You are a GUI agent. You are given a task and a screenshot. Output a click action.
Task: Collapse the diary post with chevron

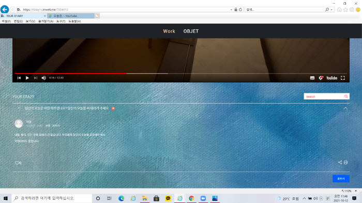pyautogui.click(x=345, y=108)
